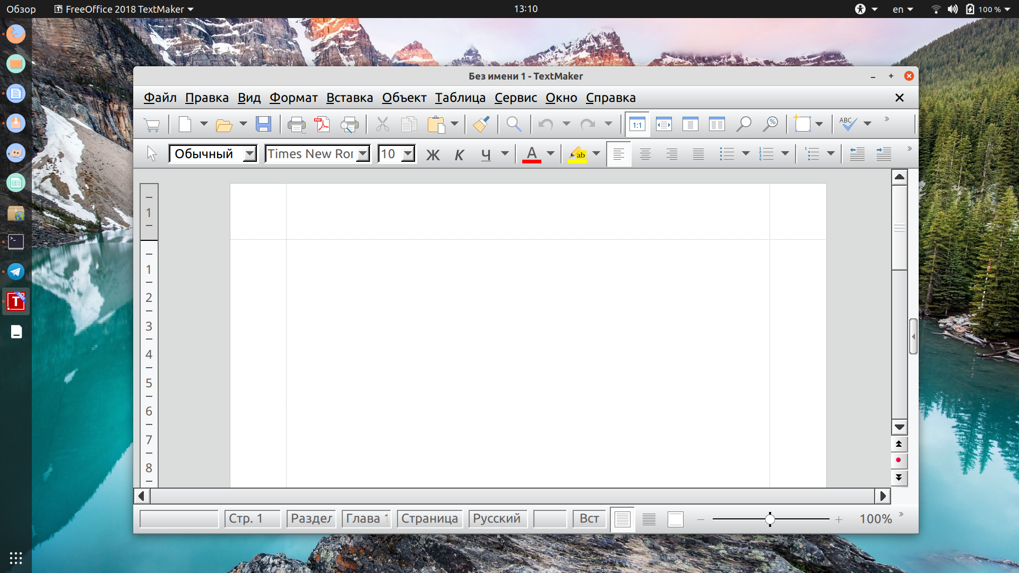The image size is (1019, 573).
Task: Click the zoom slider handle
Action: click(770, 519)
